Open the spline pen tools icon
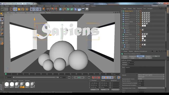The image size is (169, 95). pos(64,9)
